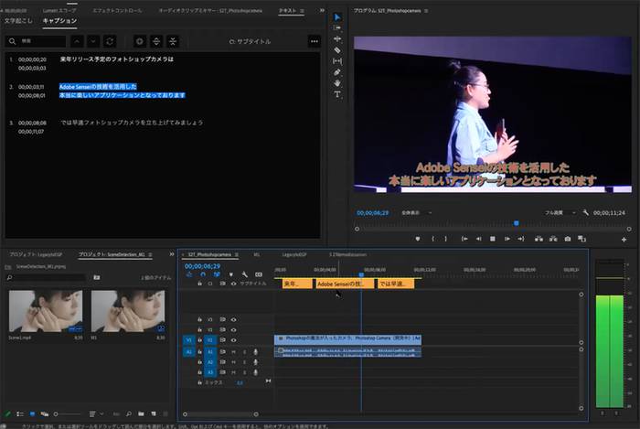This screenshot has height=429, width=640.
Task: Open Program monitor wrench settings
Action: tap(586, 212)
